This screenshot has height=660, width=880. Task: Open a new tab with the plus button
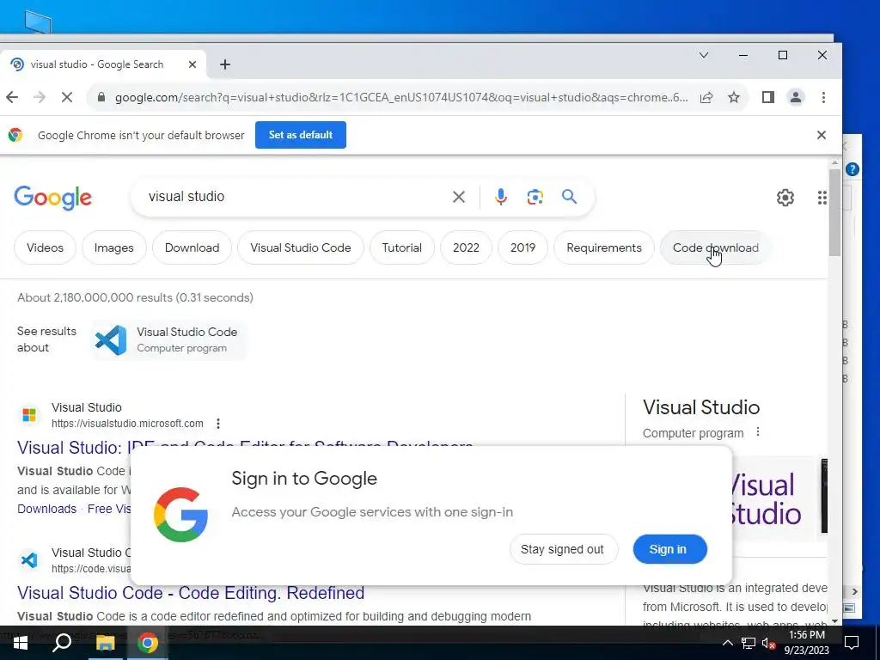click(225, 64)
